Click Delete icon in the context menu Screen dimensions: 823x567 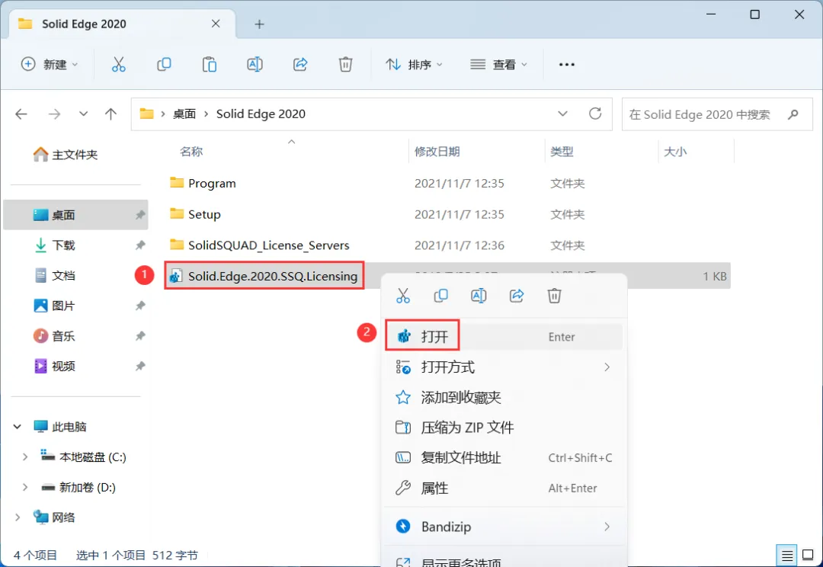tap(554, 296)
